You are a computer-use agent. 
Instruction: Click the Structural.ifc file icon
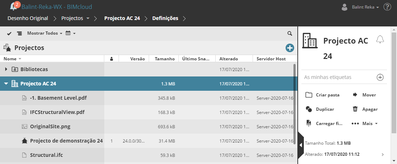[x=25, y=155]
